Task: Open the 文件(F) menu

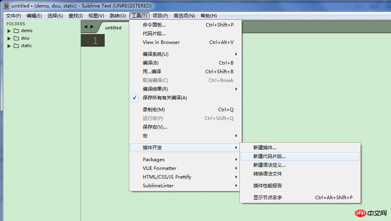Action: coord(13,16)
